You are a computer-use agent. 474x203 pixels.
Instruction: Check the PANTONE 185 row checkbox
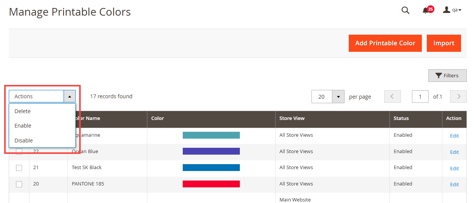click(19, 184)
